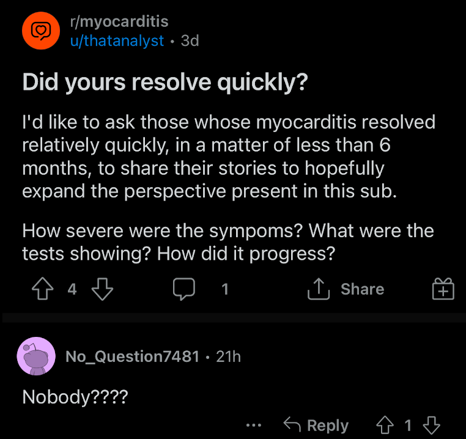The image size is (466, 439).
Task: Click the curved reply arrow icon
Action: [292, 424]
